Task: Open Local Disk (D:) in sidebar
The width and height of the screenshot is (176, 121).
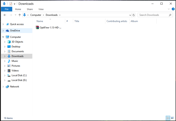Action: tap(19, 80)
